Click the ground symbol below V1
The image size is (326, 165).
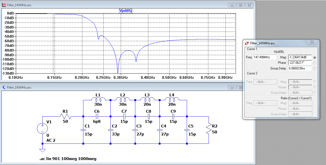click(x=42, y=150)
